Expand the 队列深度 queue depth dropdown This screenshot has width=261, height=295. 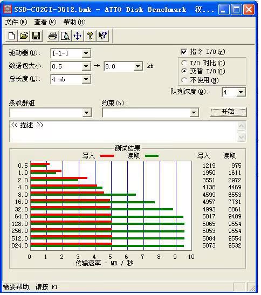point(241,92)
